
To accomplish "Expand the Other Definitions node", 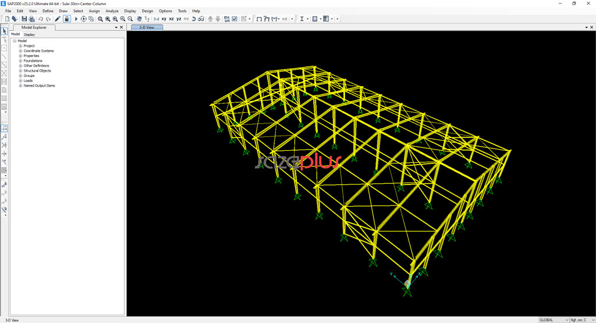I will tap(20, 65).
